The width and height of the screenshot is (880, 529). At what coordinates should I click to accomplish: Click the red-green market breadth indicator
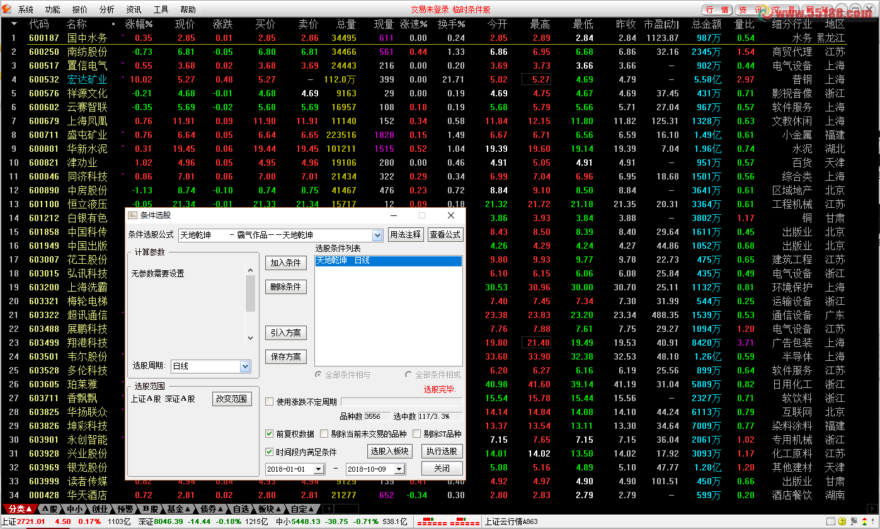(x=449, y=521)
